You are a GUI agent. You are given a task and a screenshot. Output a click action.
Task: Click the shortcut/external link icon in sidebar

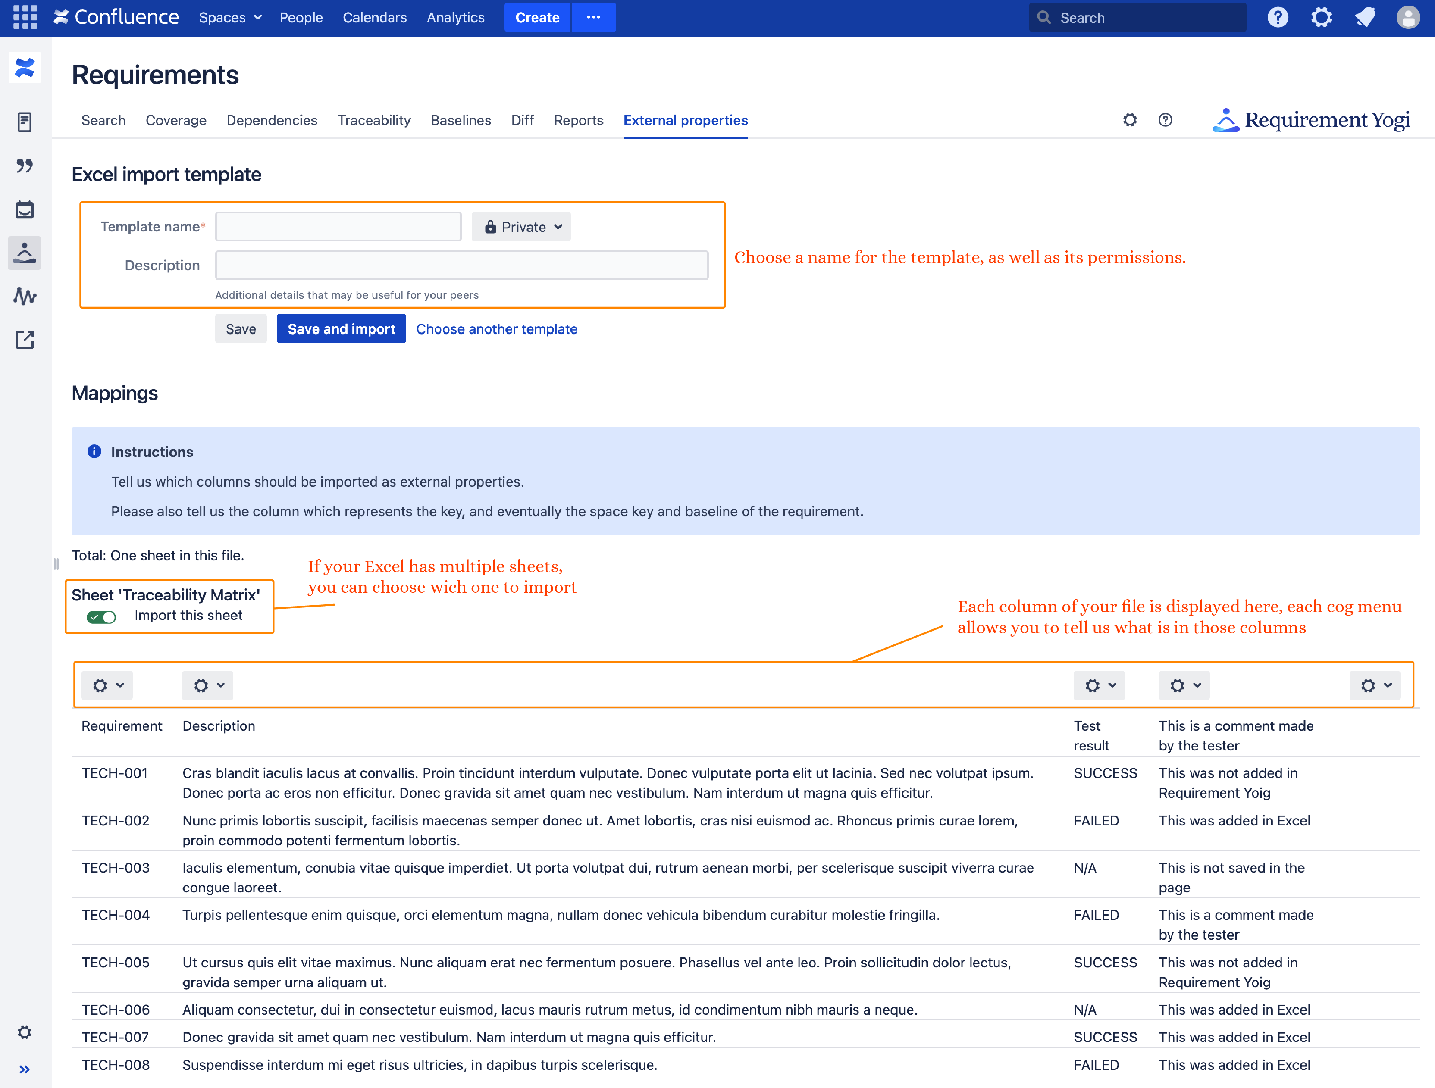pos(25,340)
